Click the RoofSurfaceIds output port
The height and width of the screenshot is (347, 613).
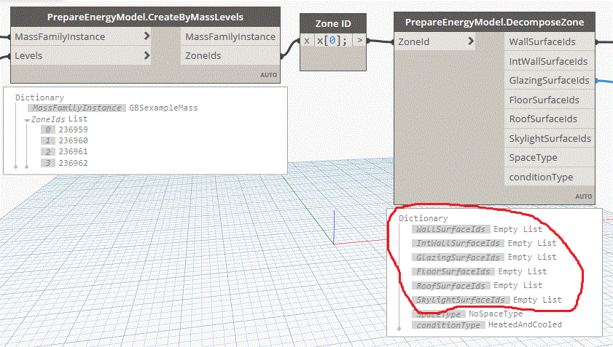click(550, 119)
